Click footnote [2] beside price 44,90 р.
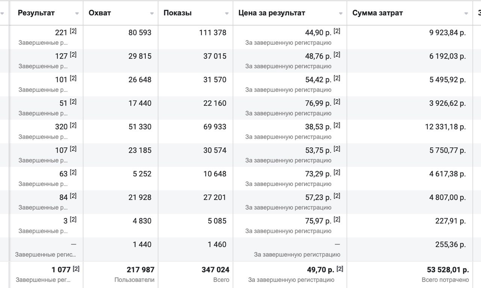This screenshot has width=481, height=288. click(337, 31)
